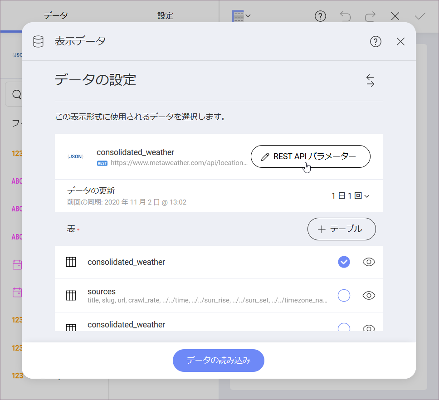Click the REST badge under consolidated_weather
Viewport: 439px width, 400px height.
pyautogui.click(x=102, y=163)
